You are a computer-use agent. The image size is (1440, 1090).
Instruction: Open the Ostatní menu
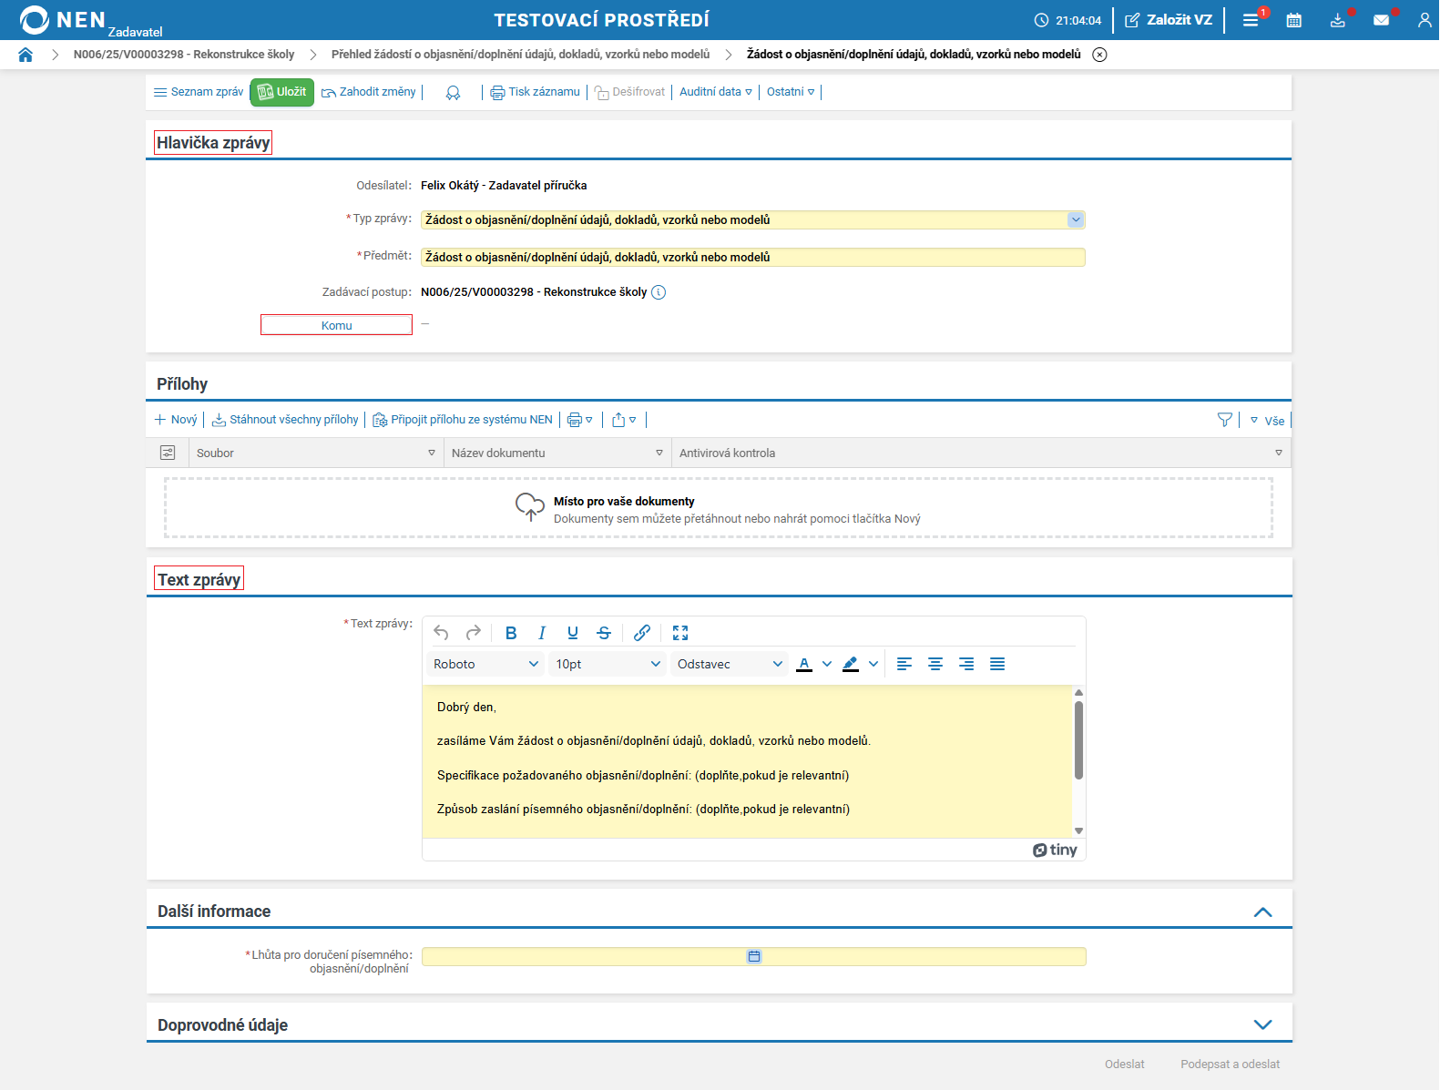point(791,92)
